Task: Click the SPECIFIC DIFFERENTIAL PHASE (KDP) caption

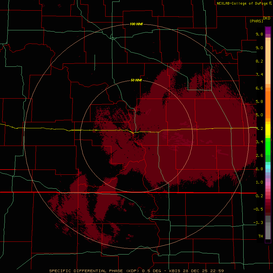Action: tap(95, 271)
